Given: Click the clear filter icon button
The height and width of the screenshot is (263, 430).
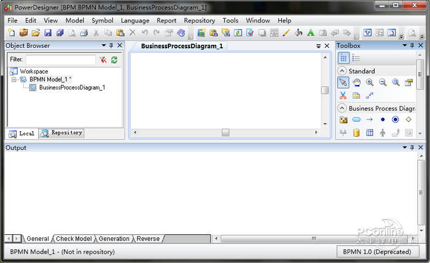Looking at the screenshot, I should tap(103, 59).
